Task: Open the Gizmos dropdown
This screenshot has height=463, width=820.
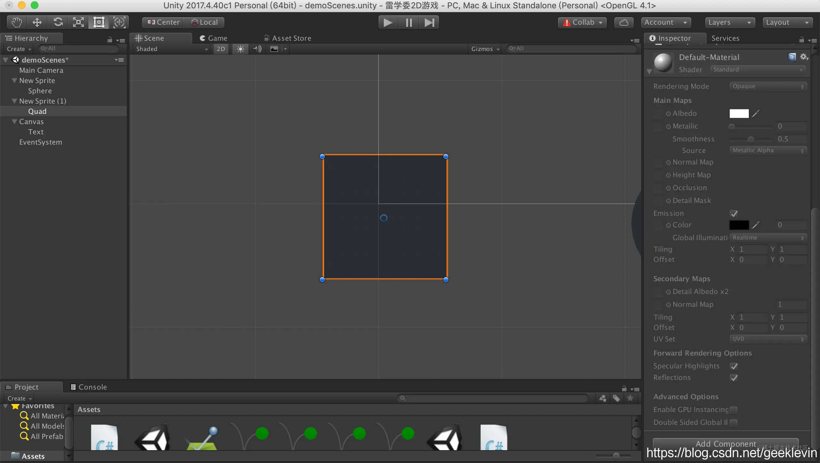Action: click(485, 49)
